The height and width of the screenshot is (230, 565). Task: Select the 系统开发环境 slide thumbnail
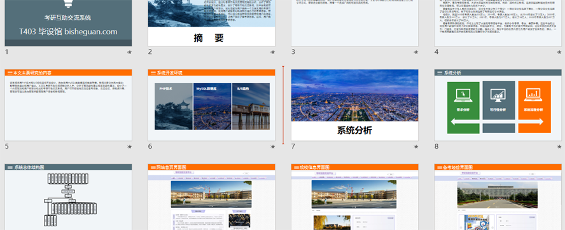(x=211, y=105)
